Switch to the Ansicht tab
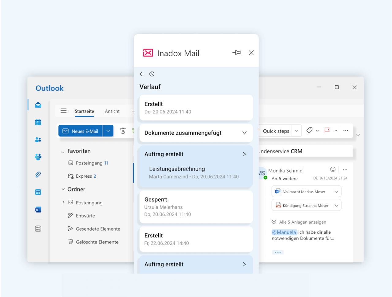The height and width of the screenshot is (297, 392). click(x=112, y=111)
